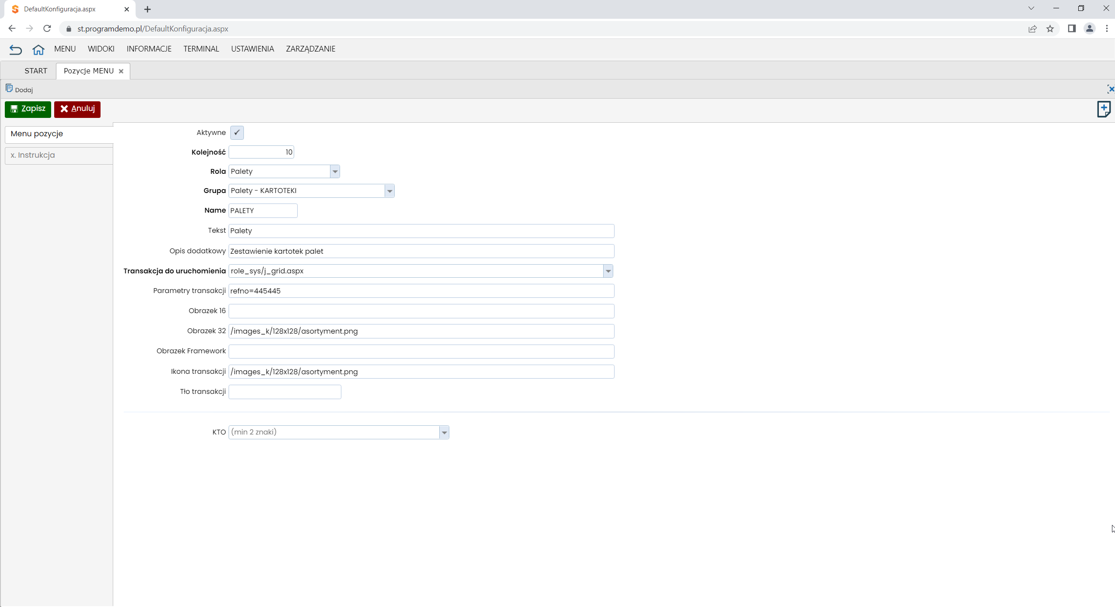Close panel with the blue X icon
The width and height of the screenshot is (1115, 607).
click(1111, 89)
